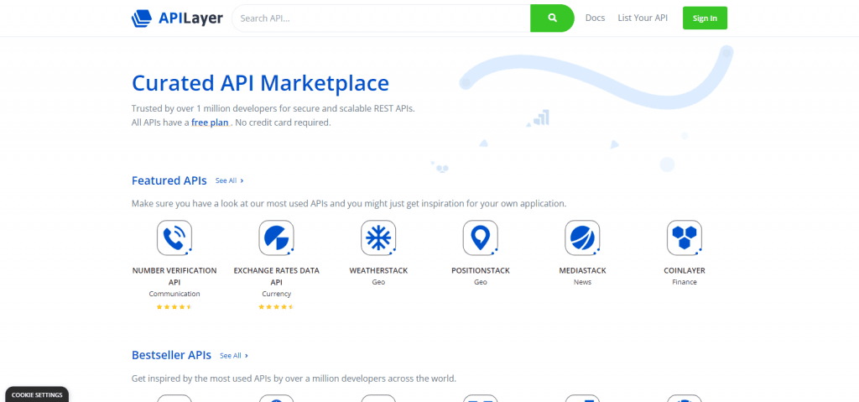Click the Currency category label
Screen dimensions: 859x402
pos(276,294)
